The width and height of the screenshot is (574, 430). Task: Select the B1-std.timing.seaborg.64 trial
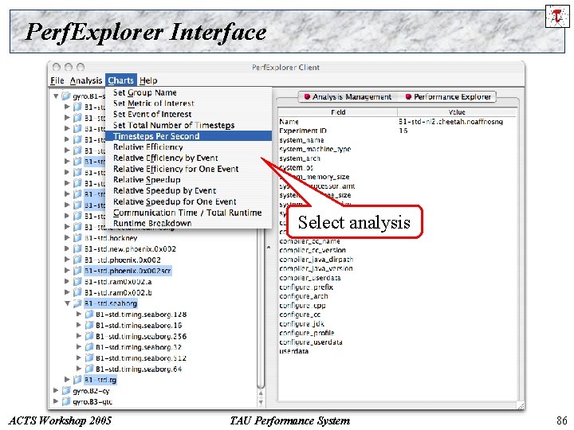click(139, 369)
